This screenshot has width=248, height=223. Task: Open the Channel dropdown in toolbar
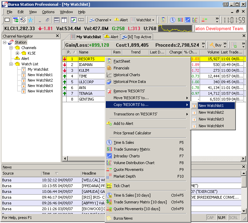coord(100,20)
